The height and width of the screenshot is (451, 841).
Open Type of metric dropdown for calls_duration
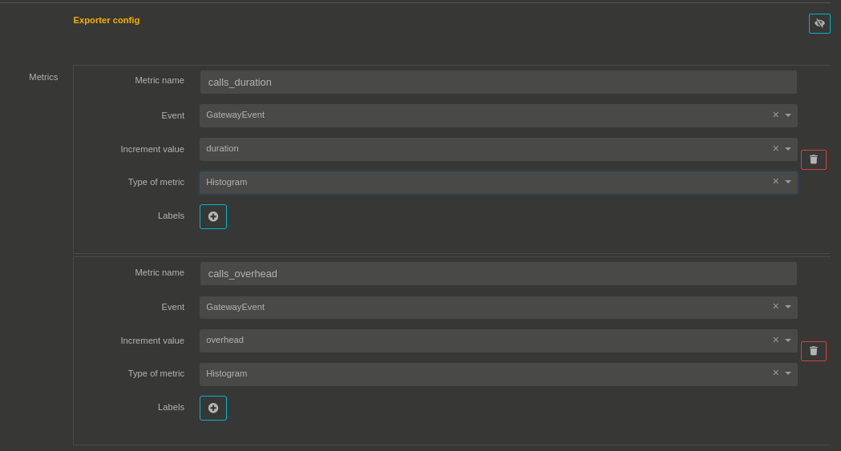coord(788,182)
